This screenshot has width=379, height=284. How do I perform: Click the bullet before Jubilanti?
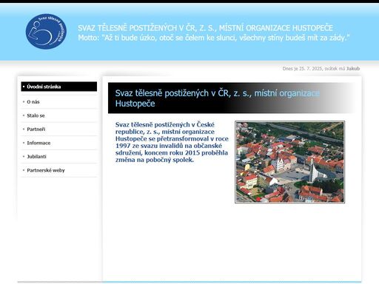24,157
